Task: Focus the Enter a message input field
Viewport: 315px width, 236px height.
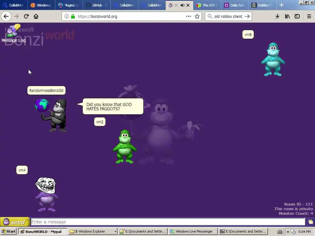Action: coord(168,222)
